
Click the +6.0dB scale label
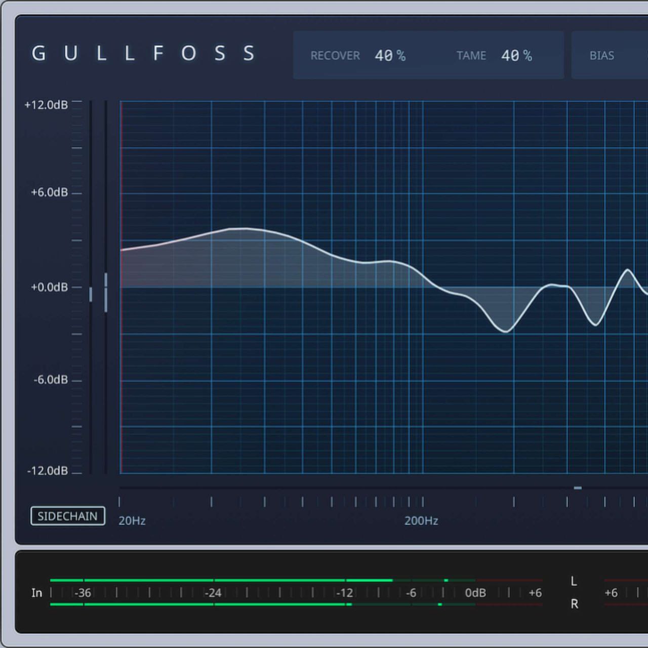49,192
